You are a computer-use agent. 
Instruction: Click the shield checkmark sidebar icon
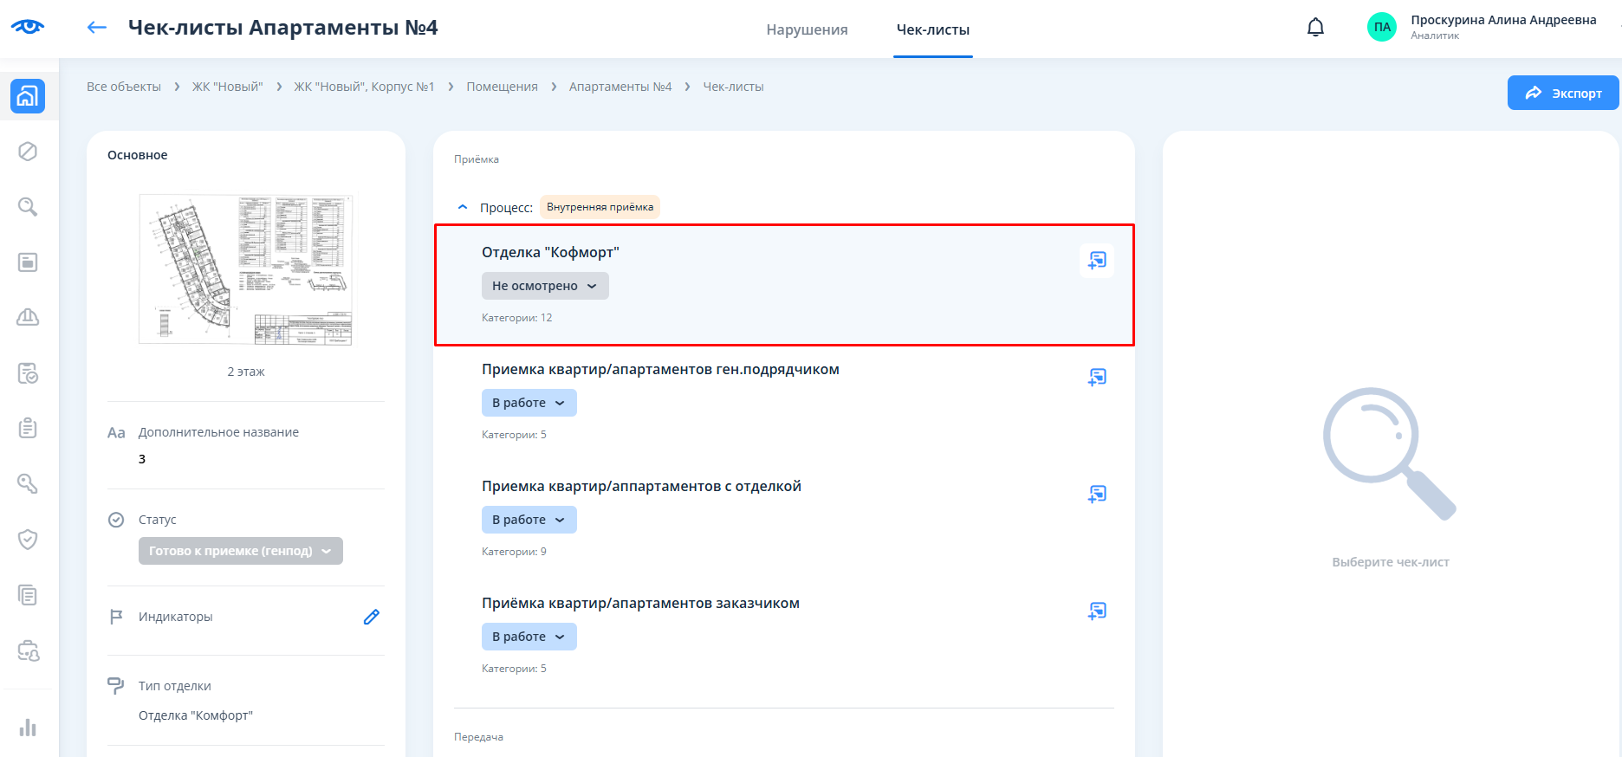[28, 539]
